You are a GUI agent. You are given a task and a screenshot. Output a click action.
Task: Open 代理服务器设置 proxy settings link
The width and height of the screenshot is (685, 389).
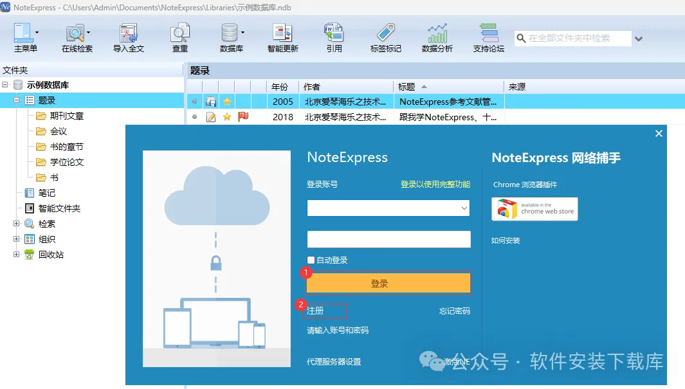point(334,361)
